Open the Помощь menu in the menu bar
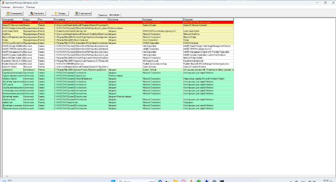 click(31, 7)
